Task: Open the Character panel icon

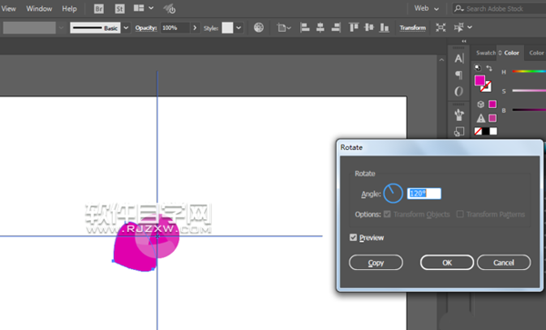Action: coord(459,58)
